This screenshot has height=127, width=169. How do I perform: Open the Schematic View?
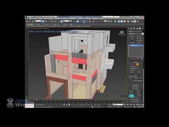(x=125, y=21)
